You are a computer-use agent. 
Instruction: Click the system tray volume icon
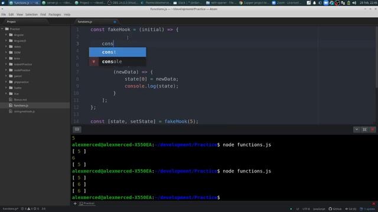click(x=354, y=3)
